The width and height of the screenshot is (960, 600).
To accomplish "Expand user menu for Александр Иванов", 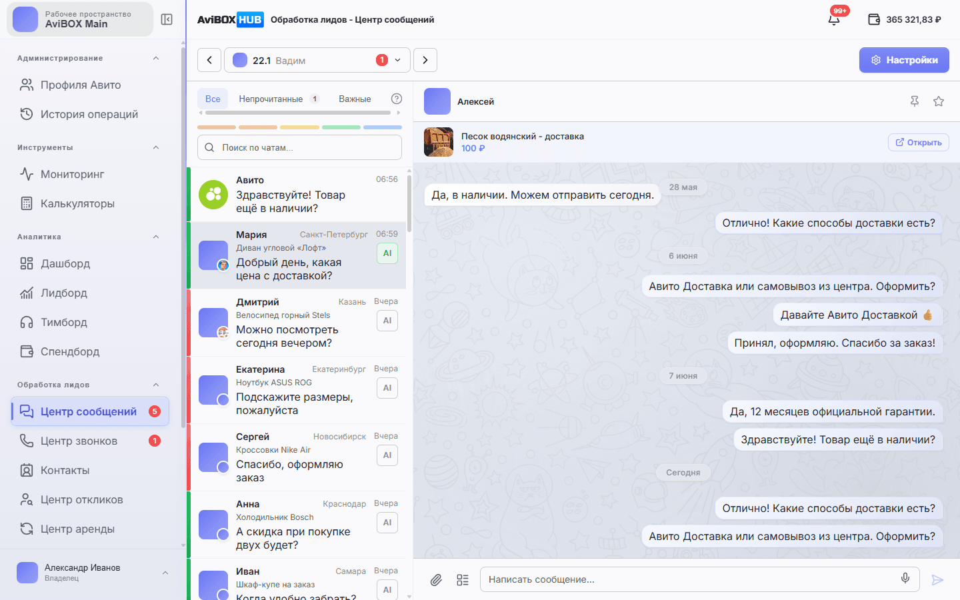I will tap(165, 573).
